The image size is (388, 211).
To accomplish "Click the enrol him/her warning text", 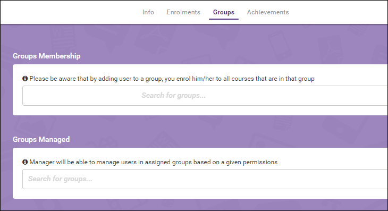I will [x=172, y=79].
